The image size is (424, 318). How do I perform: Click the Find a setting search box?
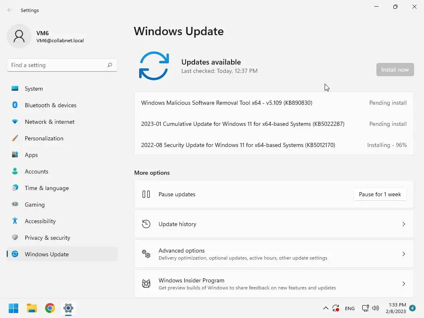(x=62, y=65)
